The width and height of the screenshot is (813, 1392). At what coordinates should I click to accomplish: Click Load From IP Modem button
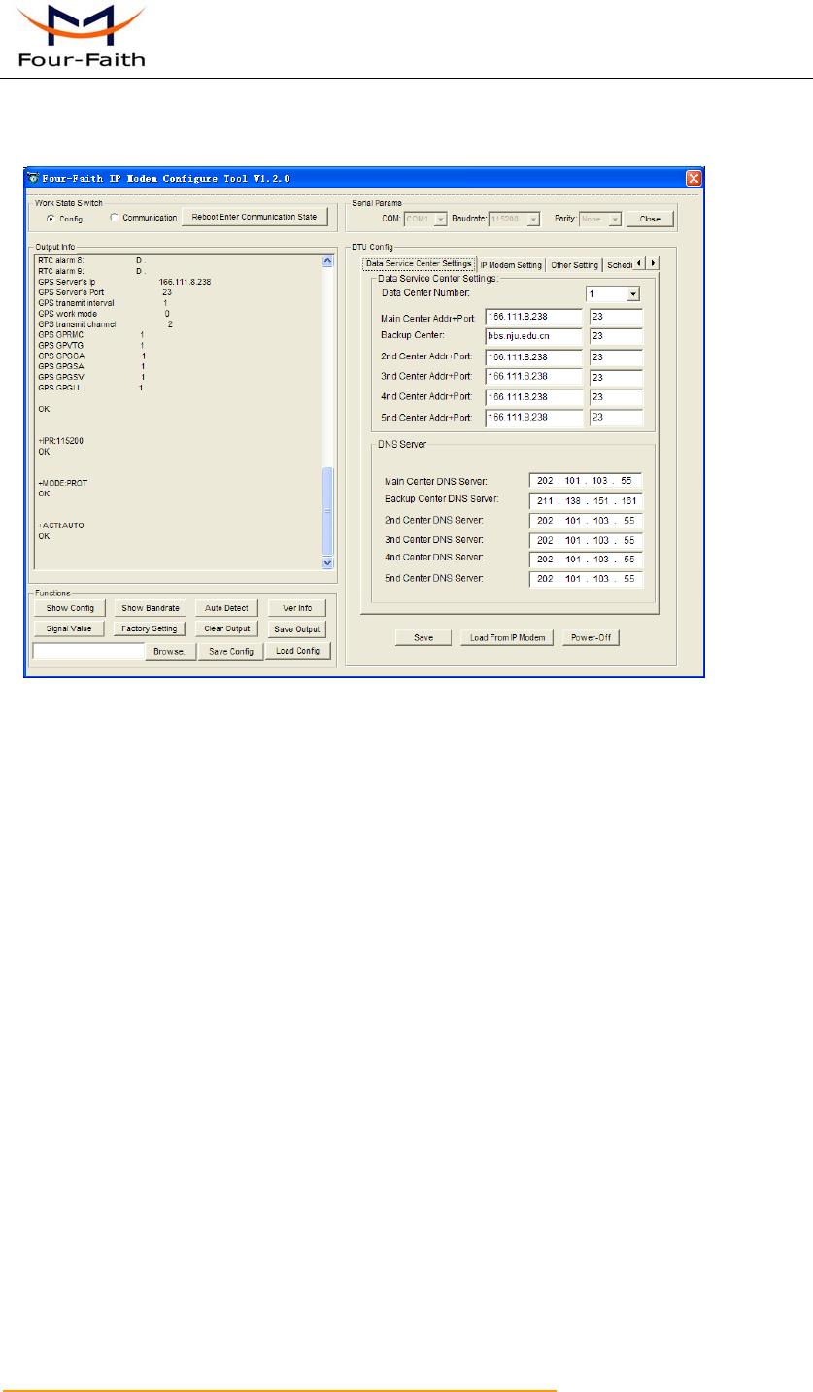pos(506,638)
